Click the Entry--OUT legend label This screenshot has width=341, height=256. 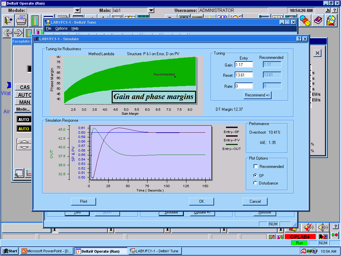[x=231, y=149]
